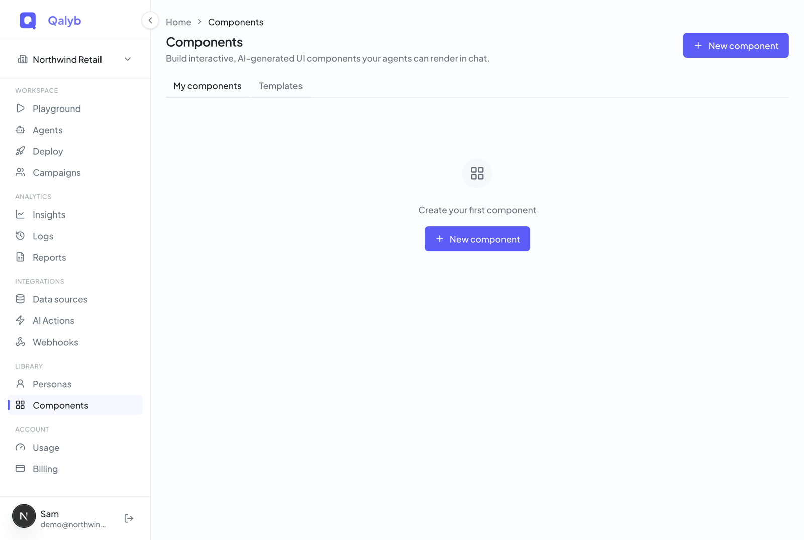Viewport: 804px width, 540px height.
Task: Open Insights analytics page
Action: coord(75,214)
